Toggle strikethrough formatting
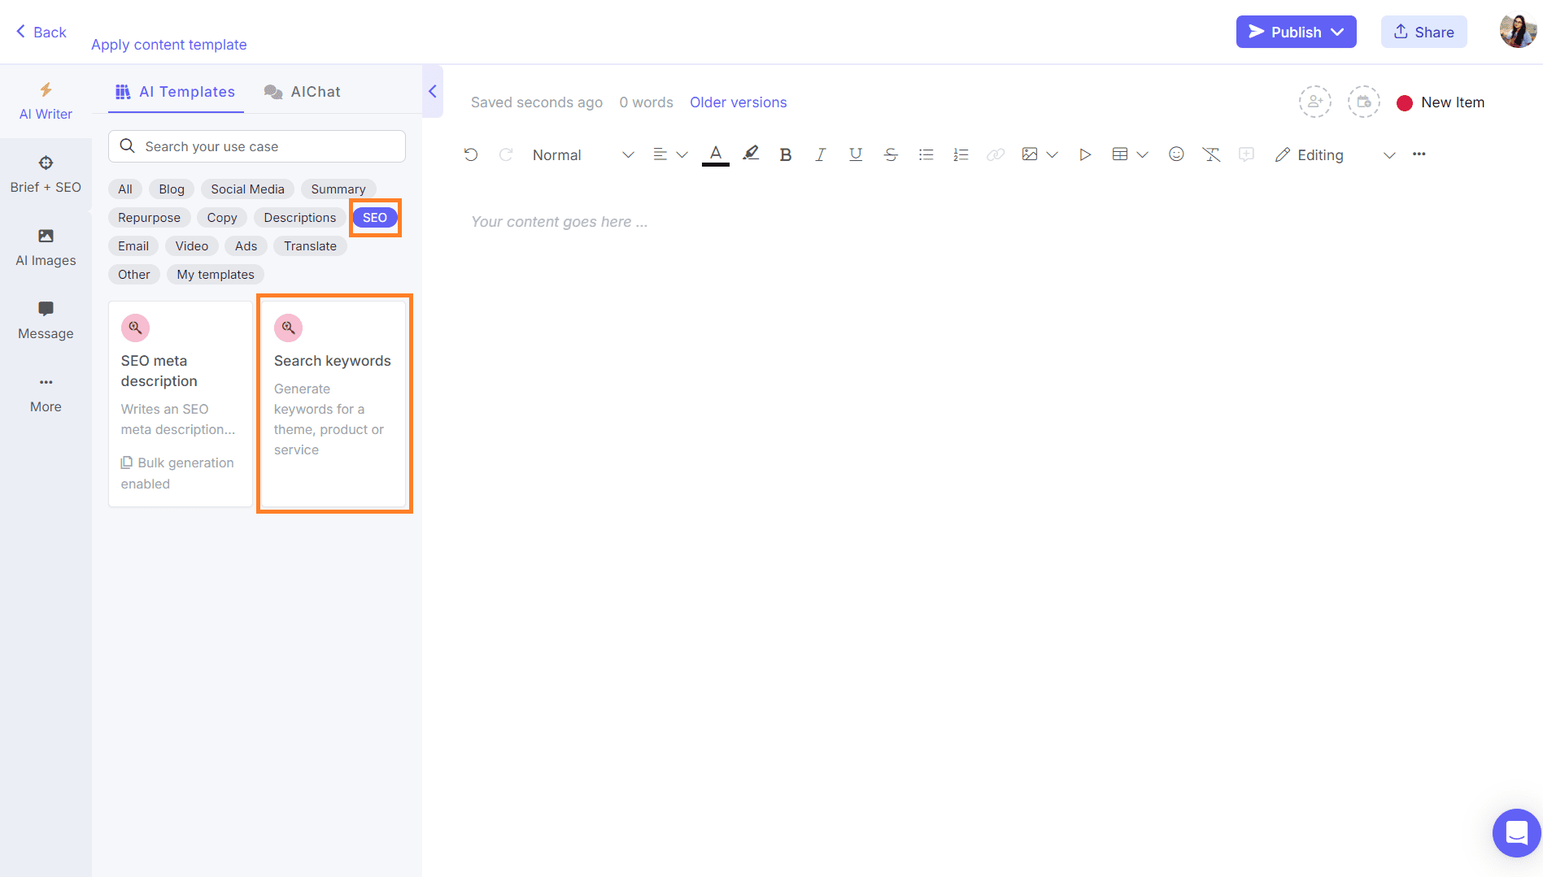This screenshot has width=1543, height=877. 891,154
